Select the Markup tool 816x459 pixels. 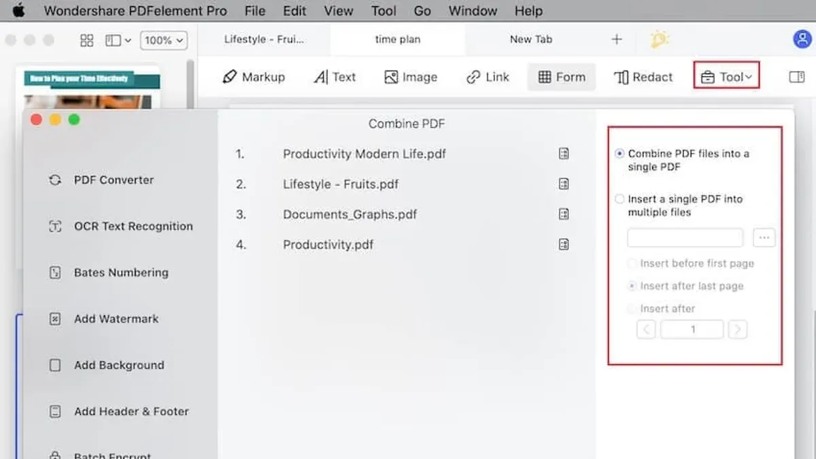point(254,77)
